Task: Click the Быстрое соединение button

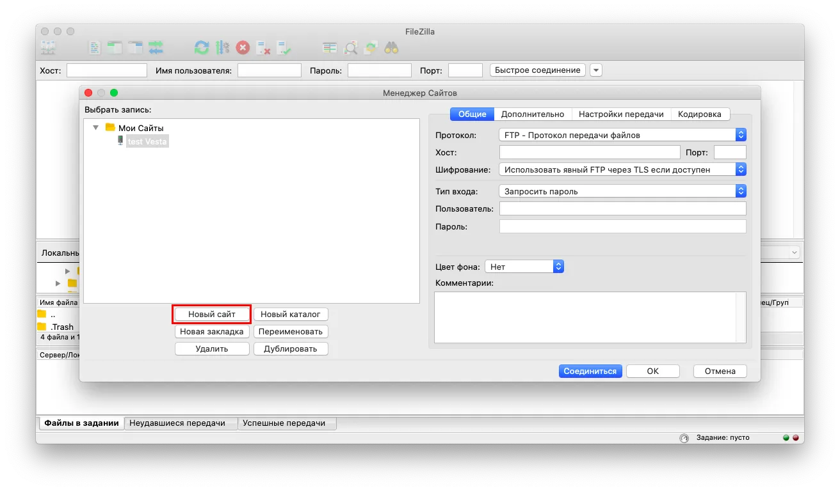Action: coord(538,70)
